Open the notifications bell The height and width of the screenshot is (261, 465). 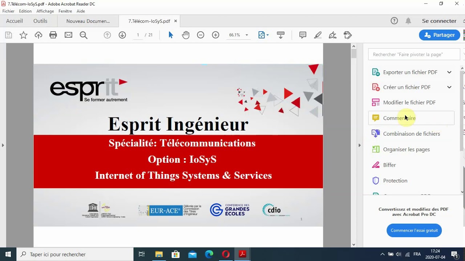pyautogui.click(x=408, y=21)
